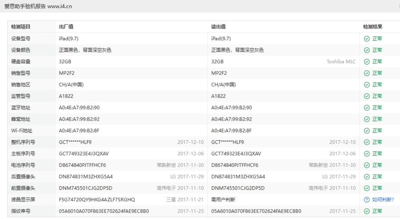Click the 液晶显示屏 row label
Viewport: 400px width, 219px height.
pos(23,199)
